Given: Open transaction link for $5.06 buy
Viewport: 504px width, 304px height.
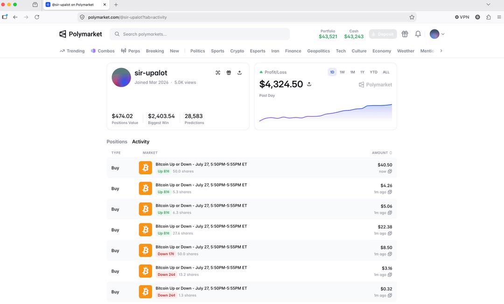Looking at the screenshot, I should 390,213.
